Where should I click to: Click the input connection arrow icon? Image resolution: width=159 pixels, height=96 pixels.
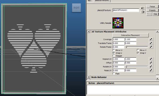click(x=143, y=8)
